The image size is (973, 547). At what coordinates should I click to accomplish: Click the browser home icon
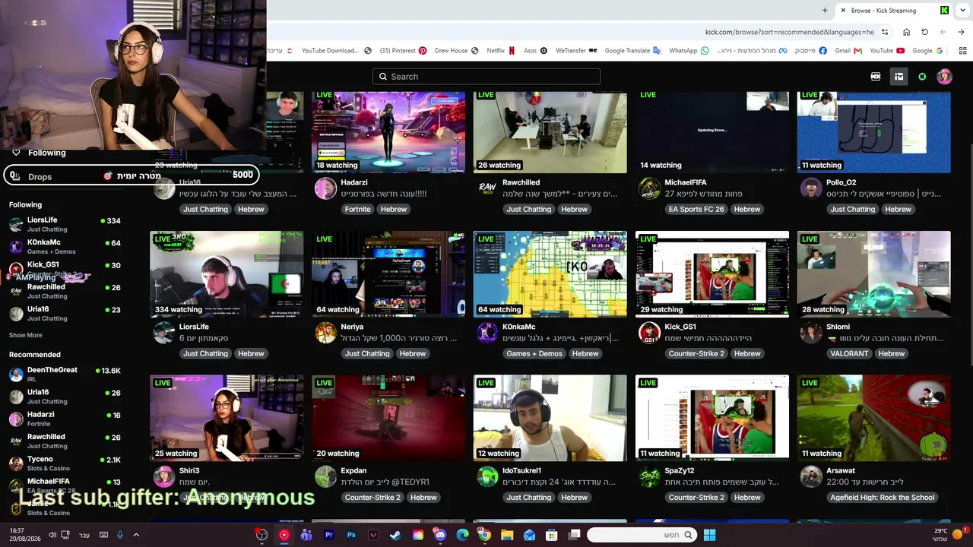906,32
